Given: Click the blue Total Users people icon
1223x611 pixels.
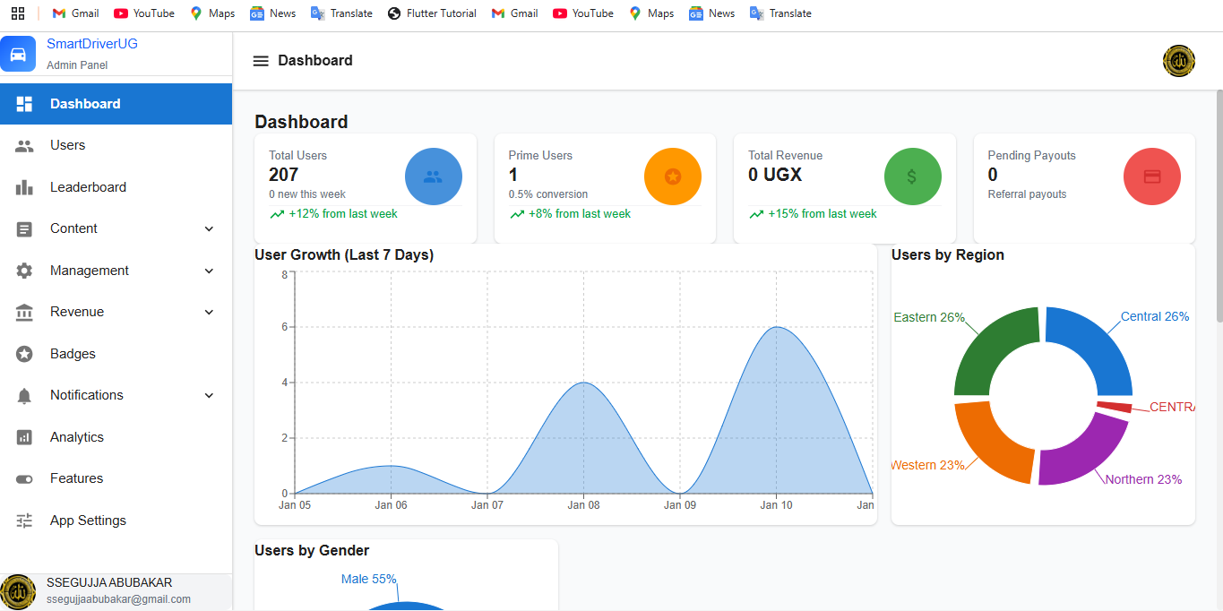Looking at the screenshot, I should tap(434, 176).
